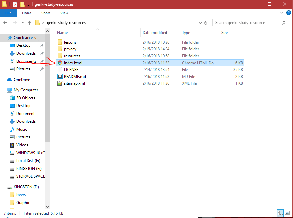Image resolution: width=293 pixels, height=218 pixels.
Task: Click the navigation pane scroll down arrow
Action: coord(48,207)
